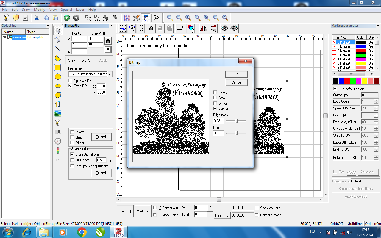Open the Hatch tool in the toolbar
The image size is (381, 238).
click(x=127, y=18)
